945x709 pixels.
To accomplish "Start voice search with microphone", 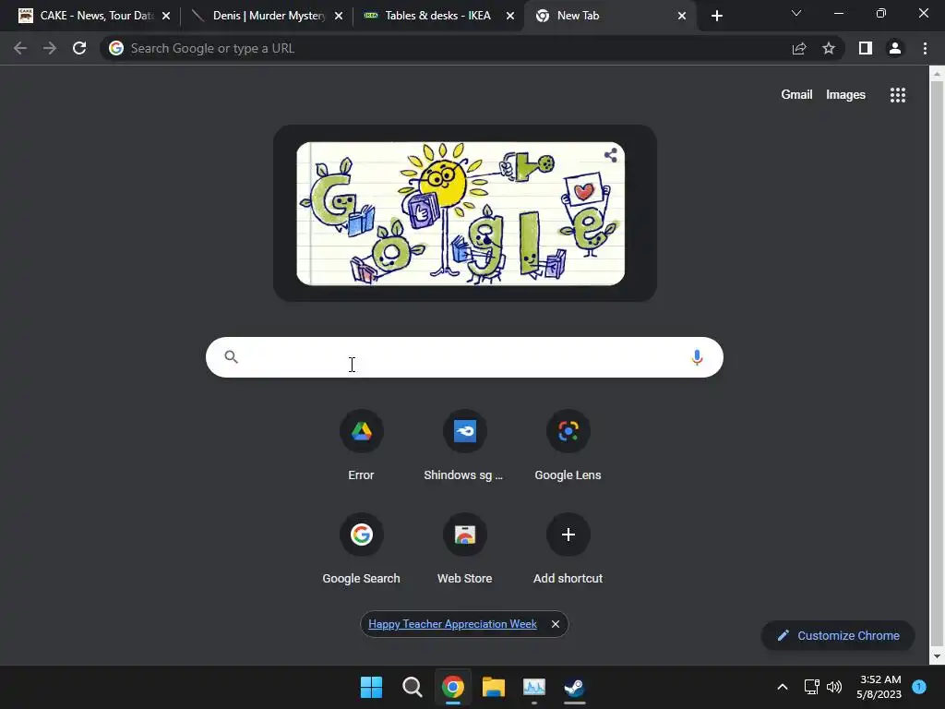I will (x=697, y=357).
